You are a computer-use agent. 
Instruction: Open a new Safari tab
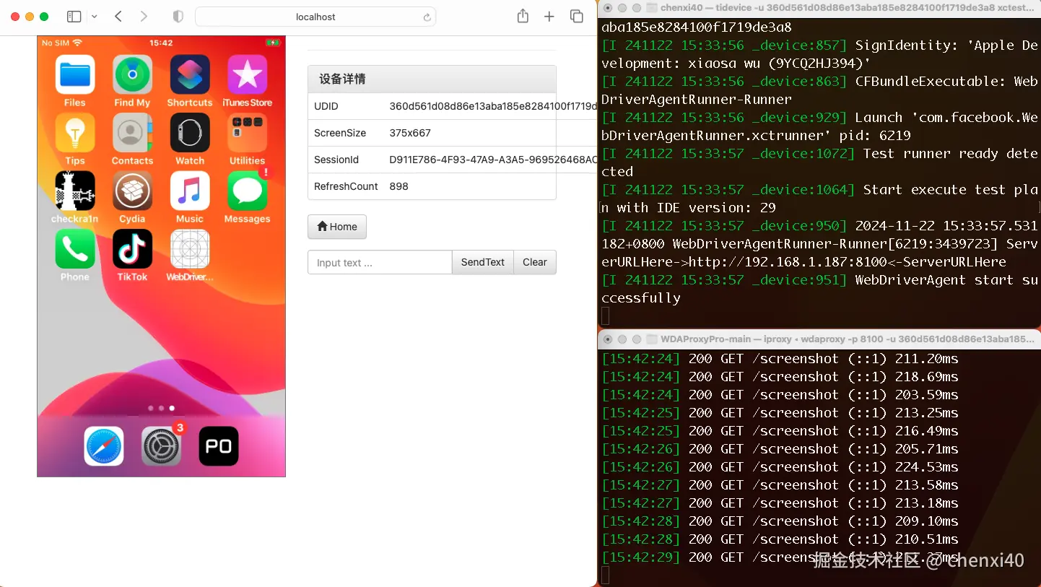point(549,17)
